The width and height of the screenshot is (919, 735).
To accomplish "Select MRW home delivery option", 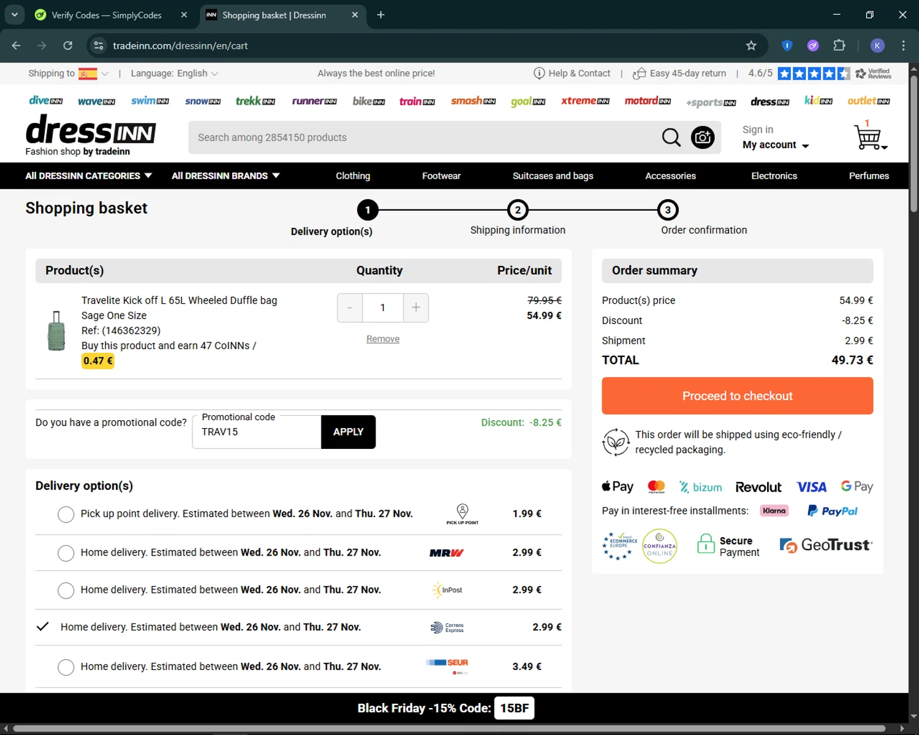I will (66, 553).
